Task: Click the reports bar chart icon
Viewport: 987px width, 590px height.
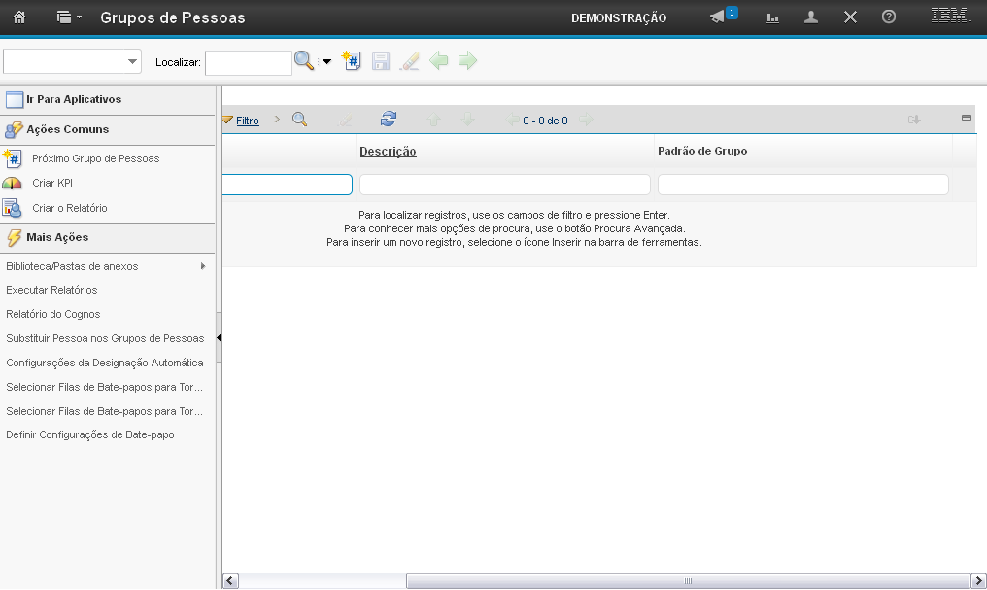Action: point(772,17)
